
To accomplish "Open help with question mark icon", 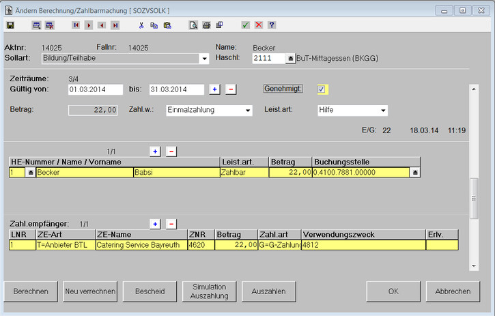I will pos(272,25).
